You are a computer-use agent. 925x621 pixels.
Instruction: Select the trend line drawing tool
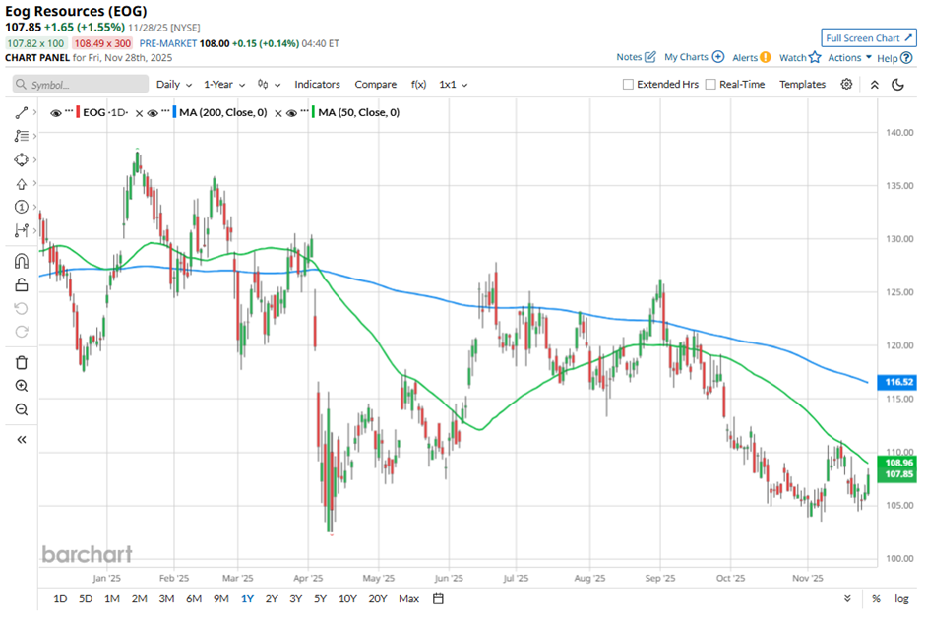[x=22, y=112]
